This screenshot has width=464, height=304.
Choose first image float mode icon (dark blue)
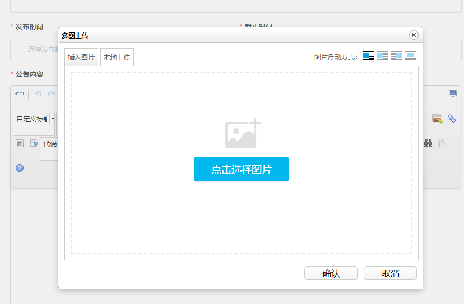[x=368, y=55]
